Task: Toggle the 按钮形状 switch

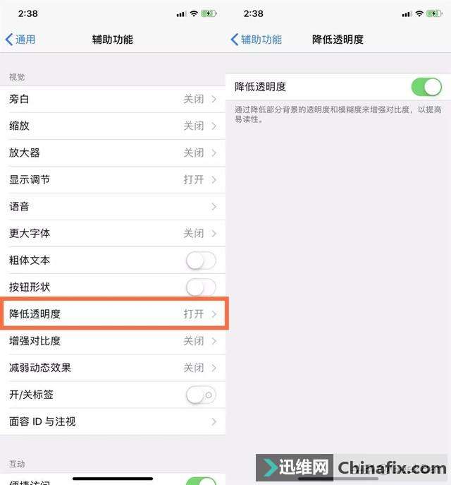Action: pos(201,287)
